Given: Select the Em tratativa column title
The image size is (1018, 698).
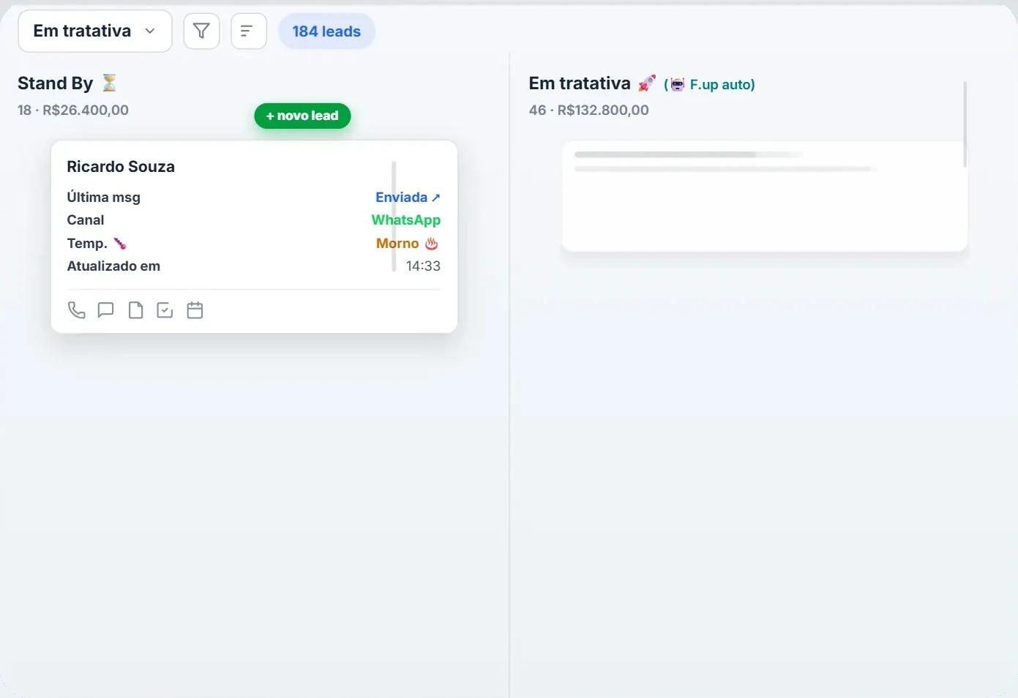Looking at the screenshot, I should (580, 83).
